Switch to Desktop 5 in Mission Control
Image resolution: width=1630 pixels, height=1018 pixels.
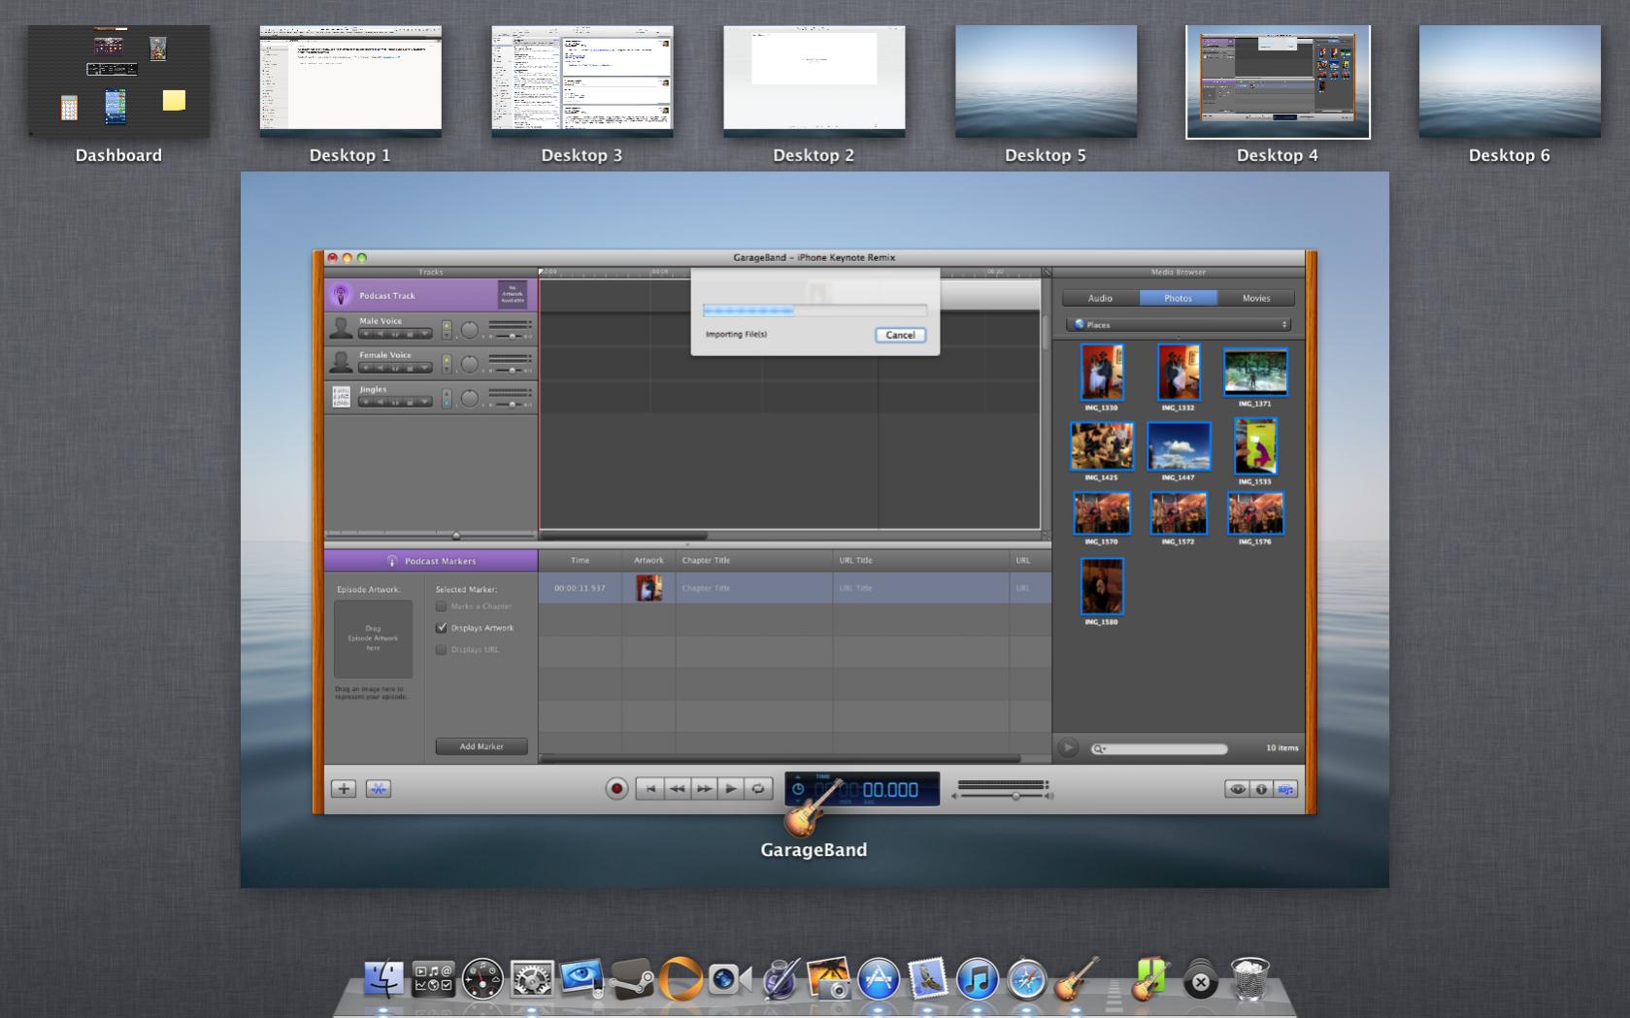click(x=1046, y=82)
